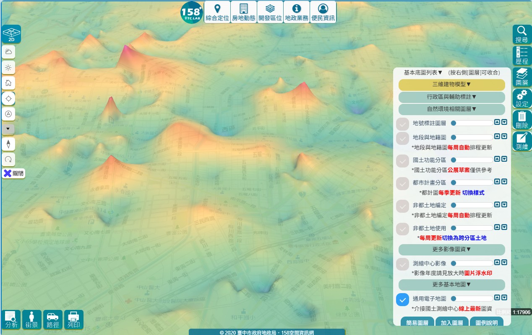
Task: Click the circled A navigation icon
Action: point(8,113)
